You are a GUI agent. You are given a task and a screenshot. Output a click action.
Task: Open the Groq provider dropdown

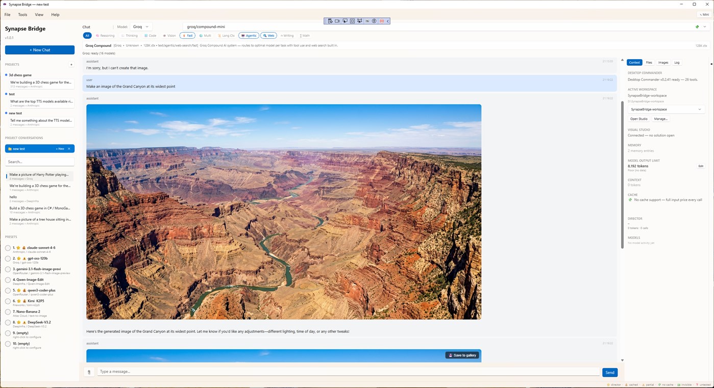(x=141, y=27)
